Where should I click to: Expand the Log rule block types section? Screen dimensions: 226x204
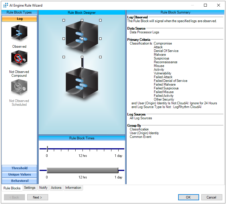[19, 19]
